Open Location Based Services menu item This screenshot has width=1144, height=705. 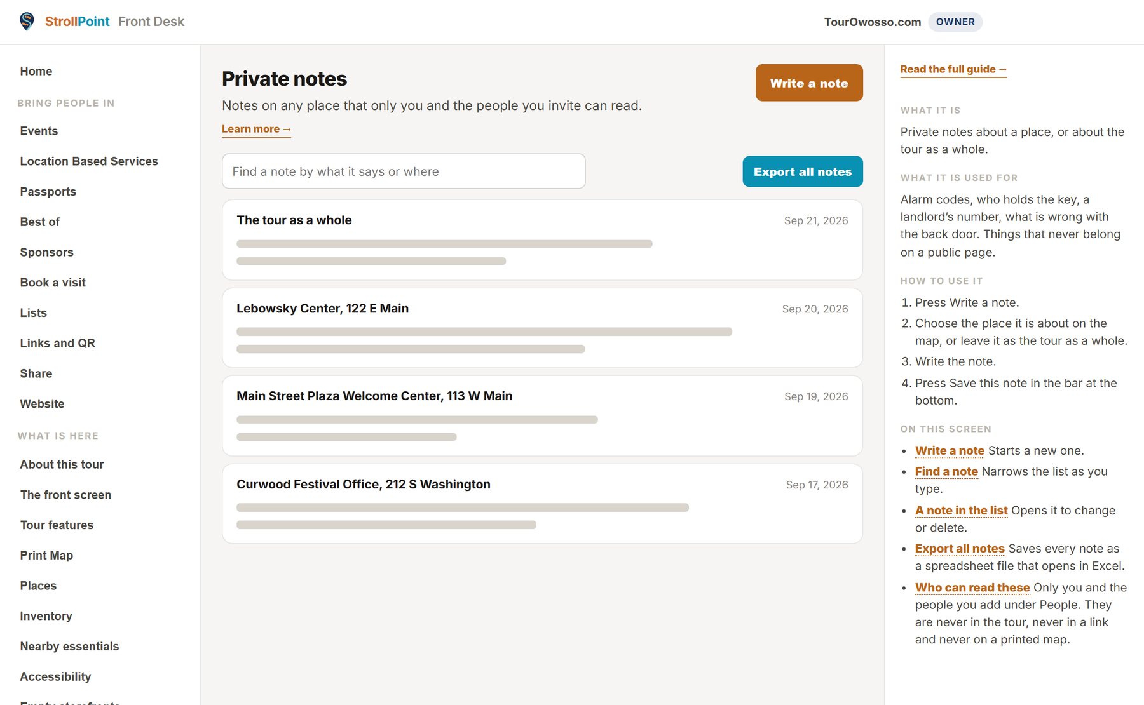89,161
